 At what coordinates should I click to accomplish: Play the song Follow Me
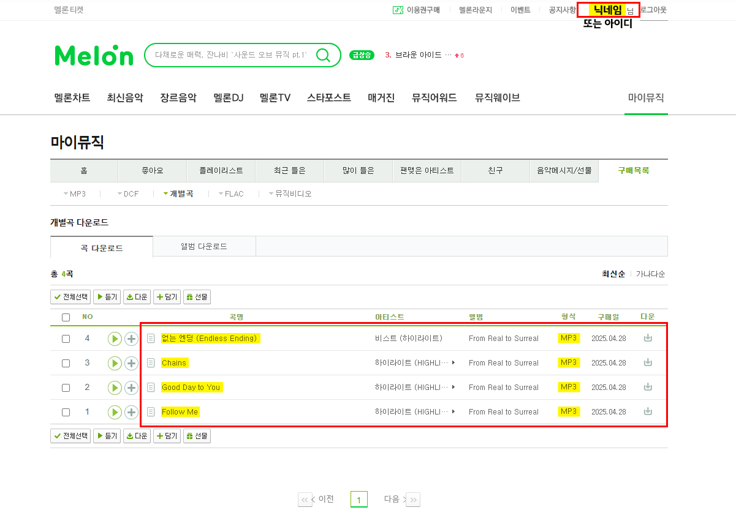point(115,412)
